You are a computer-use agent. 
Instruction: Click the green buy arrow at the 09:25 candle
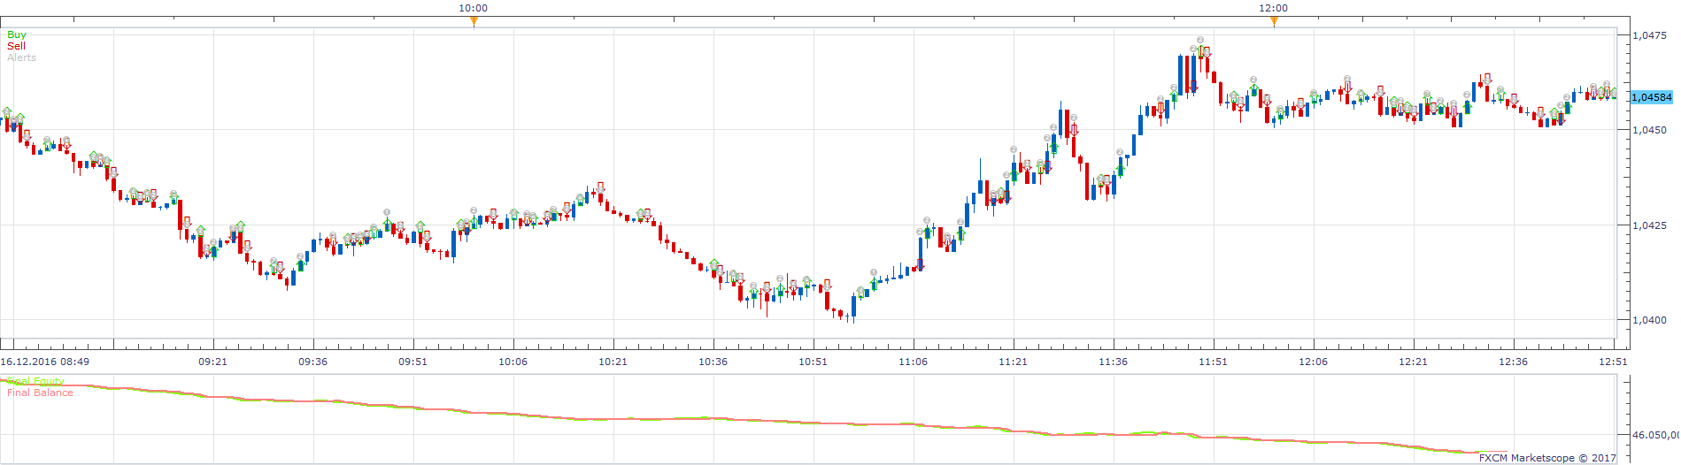[x=240, y=226]
